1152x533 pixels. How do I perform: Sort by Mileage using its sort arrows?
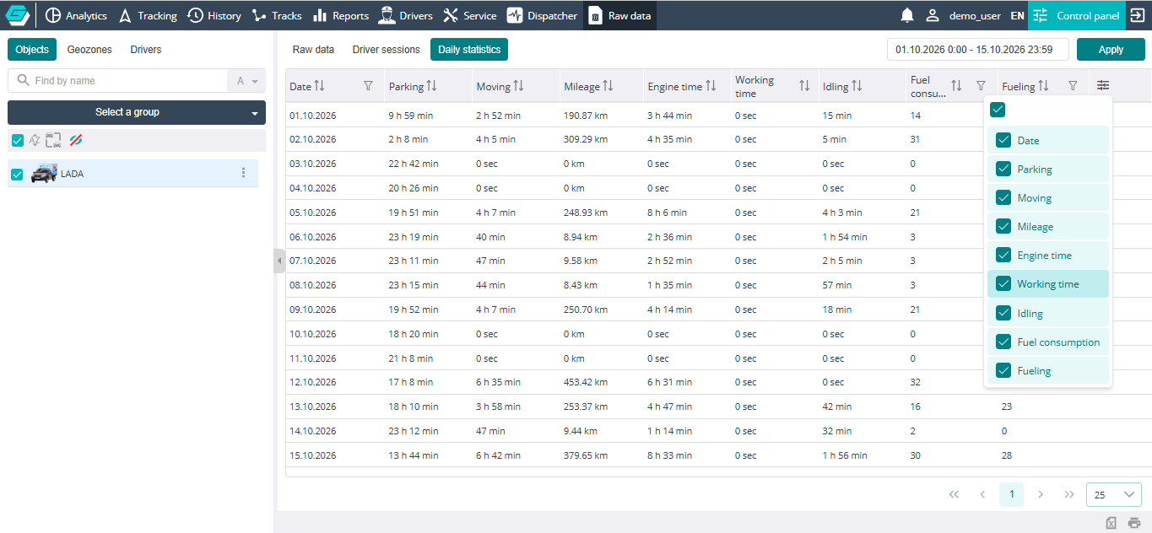(608, 86)
